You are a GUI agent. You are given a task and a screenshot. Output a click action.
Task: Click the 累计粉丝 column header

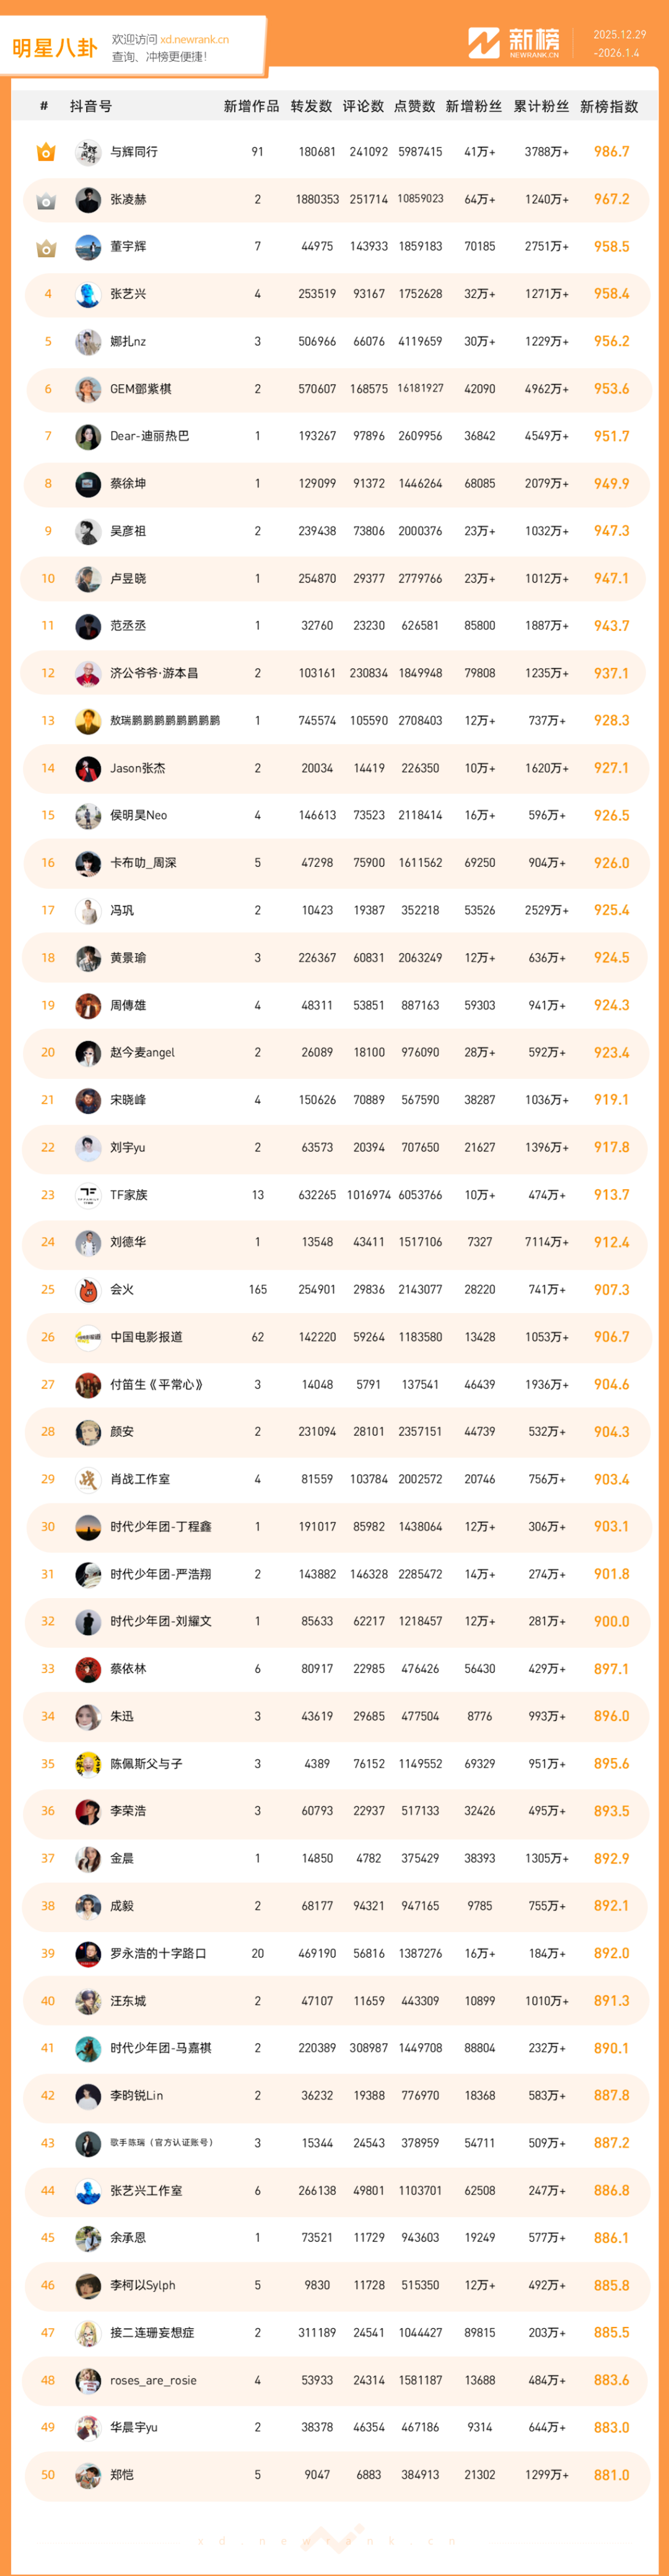click(541, 106)
